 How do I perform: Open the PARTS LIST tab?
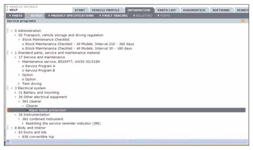click(167, 10)
